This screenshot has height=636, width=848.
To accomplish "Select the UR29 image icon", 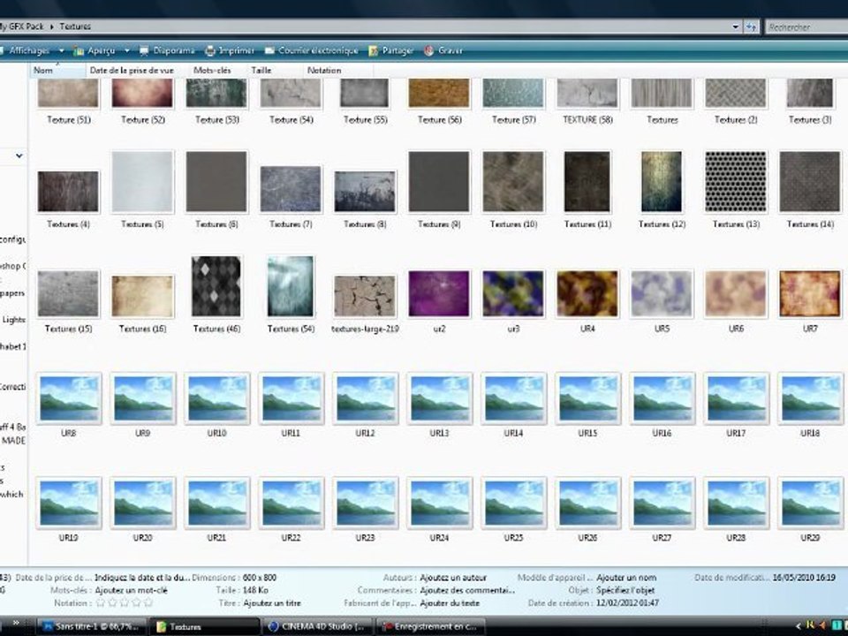I will 810,503.
